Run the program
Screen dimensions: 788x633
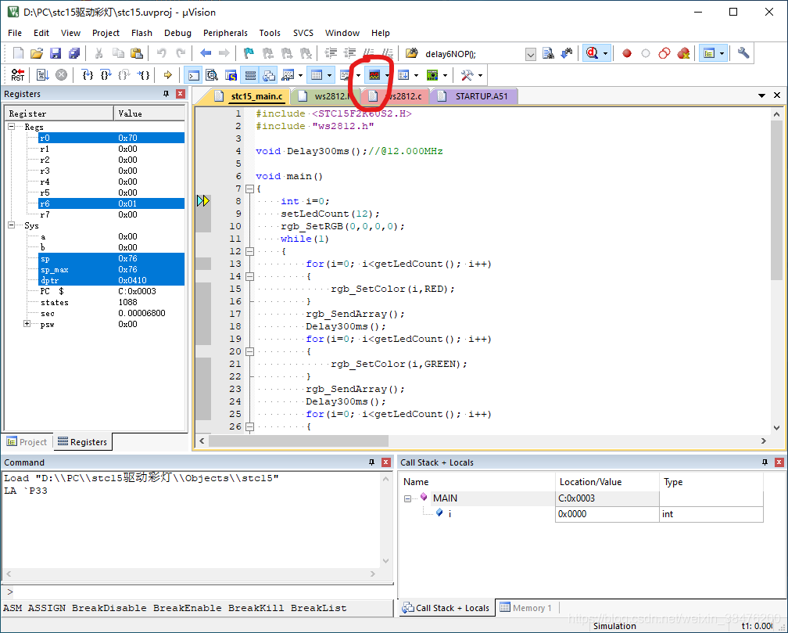pyautogui.click(x=43, y=75)
